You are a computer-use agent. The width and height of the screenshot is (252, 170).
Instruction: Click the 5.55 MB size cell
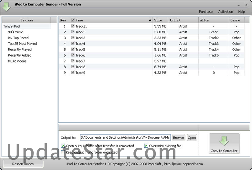(160, 26)
